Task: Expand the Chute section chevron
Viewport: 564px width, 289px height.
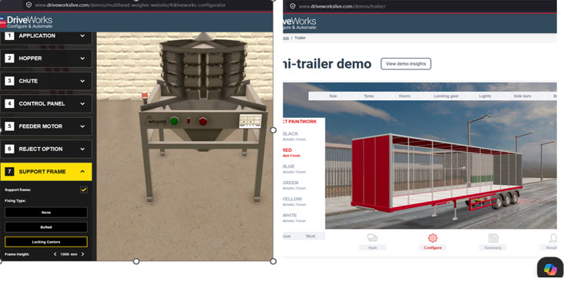Action: click(x=82, y=81)
